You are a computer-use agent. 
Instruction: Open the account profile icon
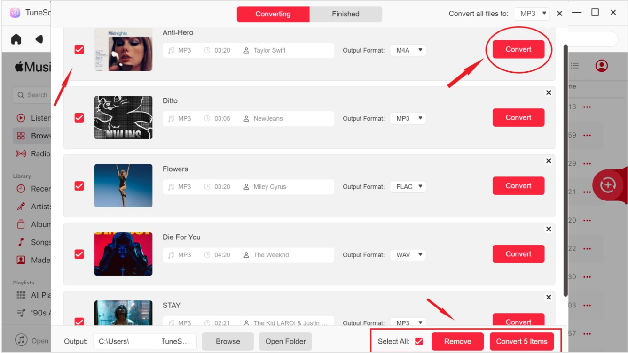click(602, 66)
